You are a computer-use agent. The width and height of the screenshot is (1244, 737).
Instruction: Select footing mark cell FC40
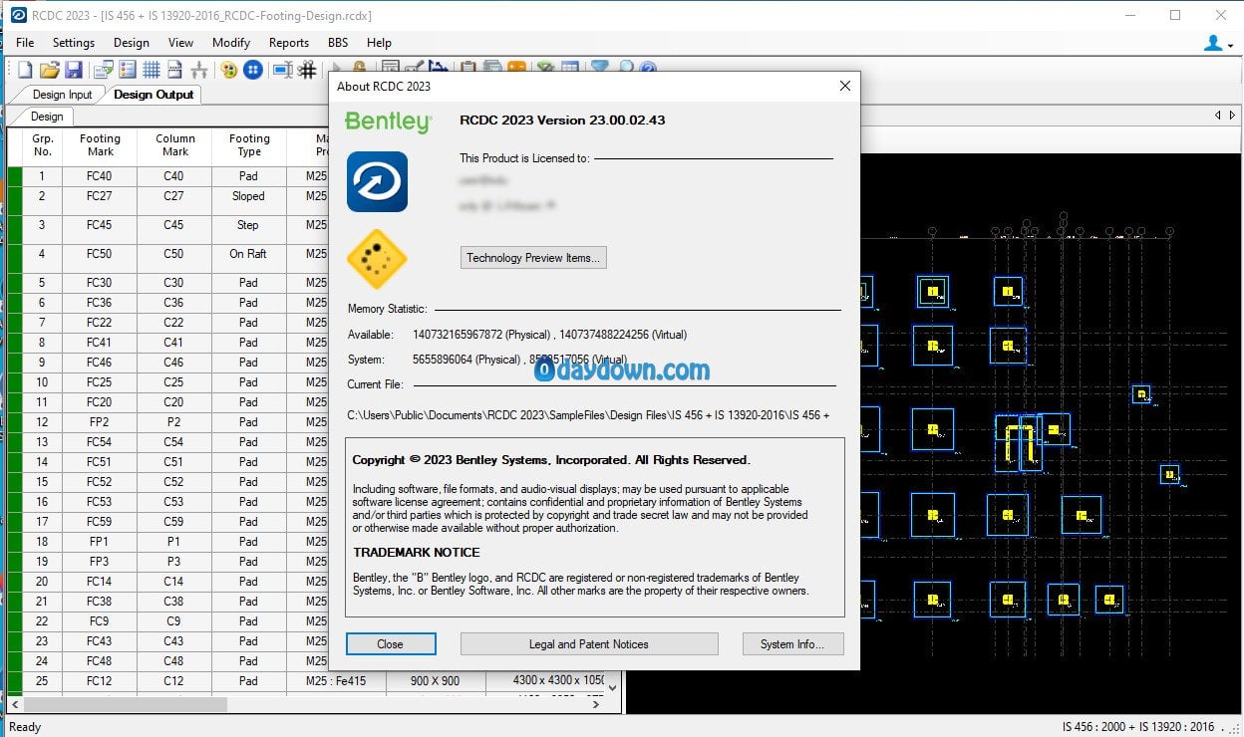(x=100, y=176)
